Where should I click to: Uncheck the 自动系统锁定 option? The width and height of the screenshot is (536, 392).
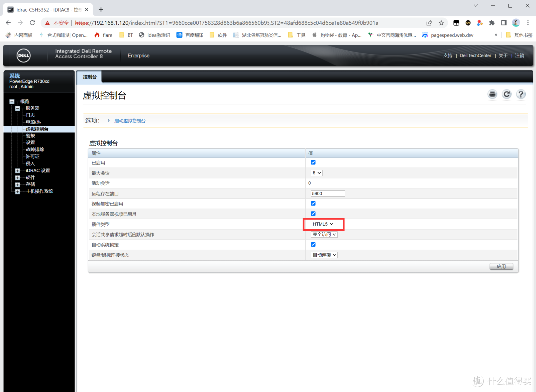tap(313, 244)
